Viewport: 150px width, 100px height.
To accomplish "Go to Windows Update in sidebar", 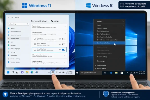I will (18, 62).
